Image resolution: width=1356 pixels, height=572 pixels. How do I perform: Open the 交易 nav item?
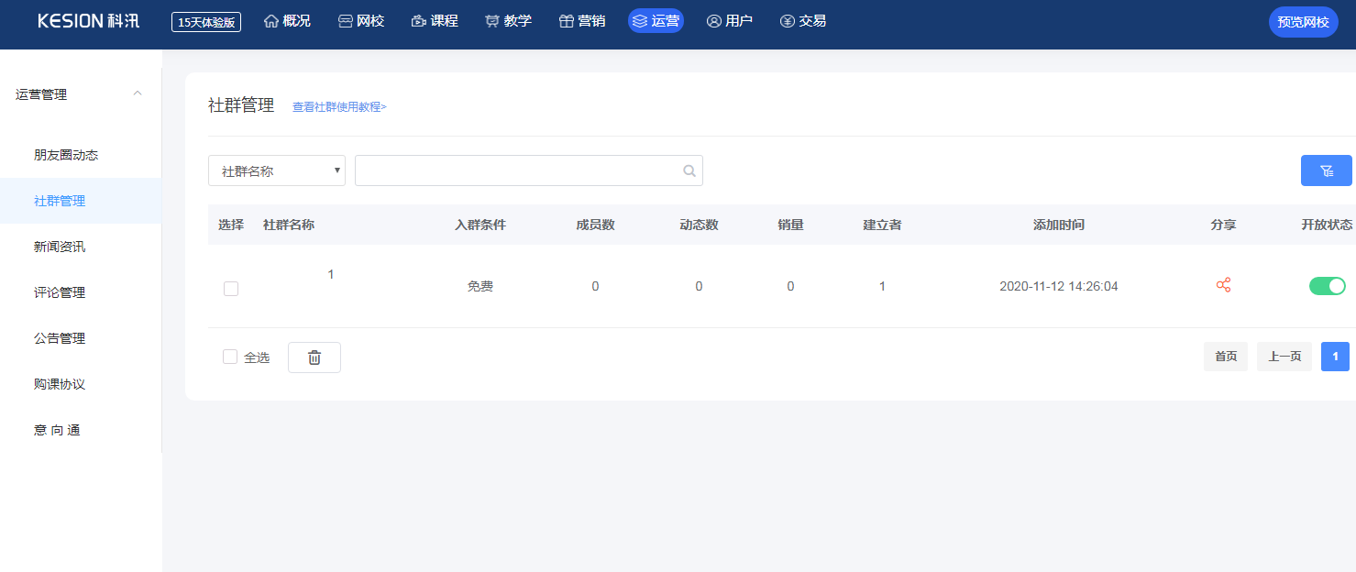[803, 20]
